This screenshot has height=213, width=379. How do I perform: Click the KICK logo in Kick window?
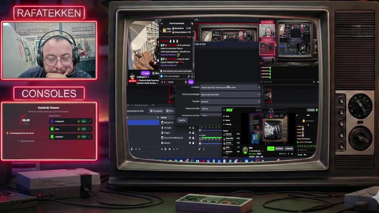click(x=229, y=110)
